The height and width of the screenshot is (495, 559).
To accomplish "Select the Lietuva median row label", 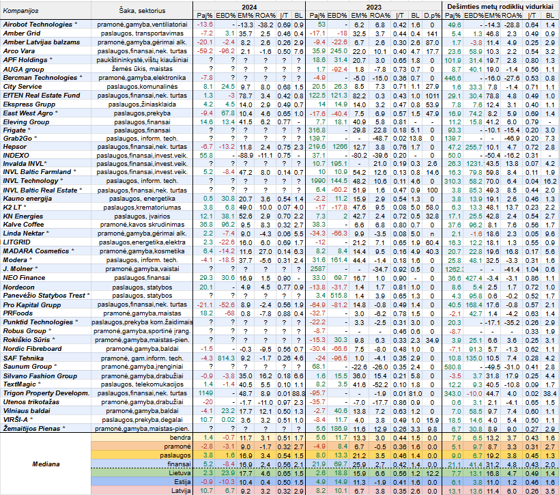I will coord(180,473).
